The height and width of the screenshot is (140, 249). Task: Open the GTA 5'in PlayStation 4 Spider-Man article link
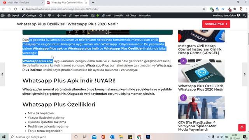[198, 126]
